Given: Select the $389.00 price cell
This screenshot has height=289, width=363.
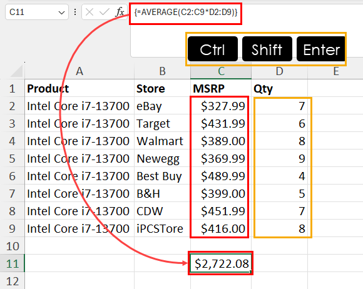Looking at the screenshot, I should point(221,141).
